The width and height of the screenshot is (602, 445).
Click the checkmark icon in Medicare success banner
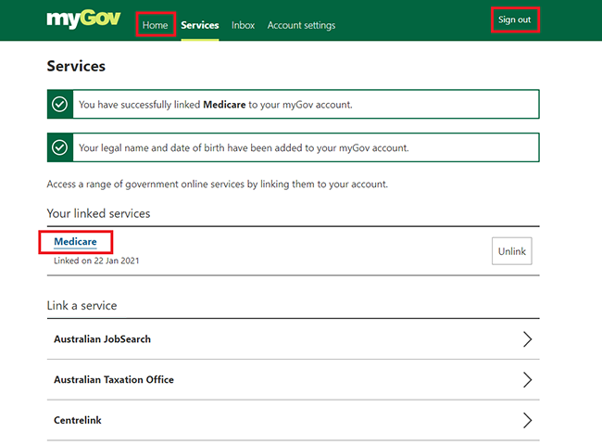(60, 105)
